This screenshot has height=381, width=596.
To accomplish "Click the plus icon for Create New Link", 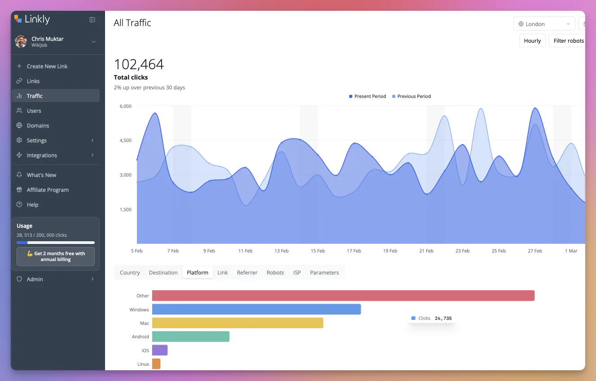I will point(19,66).
